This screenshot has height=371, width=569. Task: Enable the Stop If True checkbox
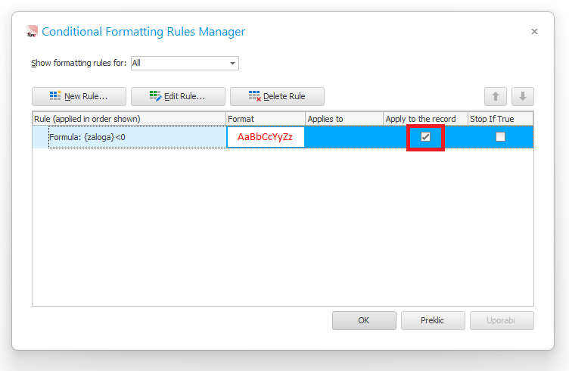coord(500,137)
